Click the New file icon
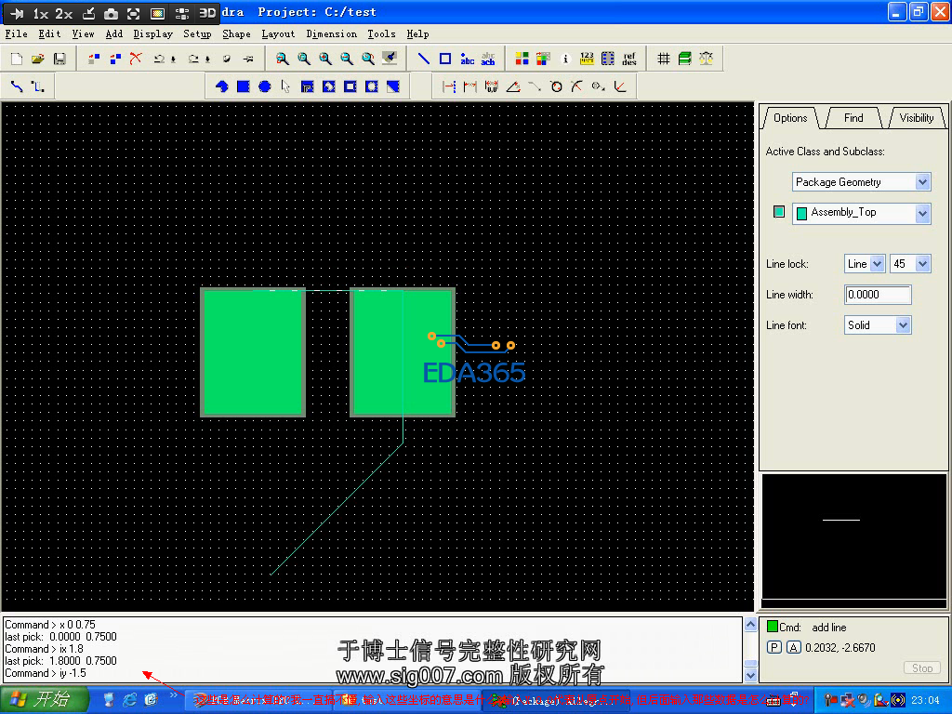 click(x=17, y=59)
